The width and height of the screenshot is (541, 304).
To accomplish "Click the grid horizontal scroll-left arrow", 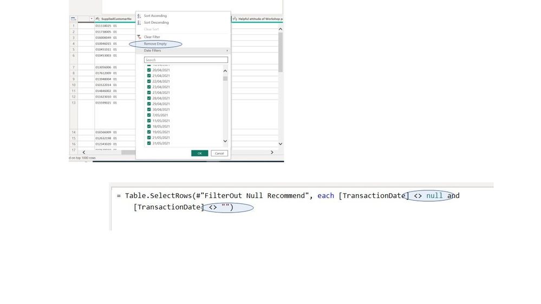I will click(x=84, y=153).
